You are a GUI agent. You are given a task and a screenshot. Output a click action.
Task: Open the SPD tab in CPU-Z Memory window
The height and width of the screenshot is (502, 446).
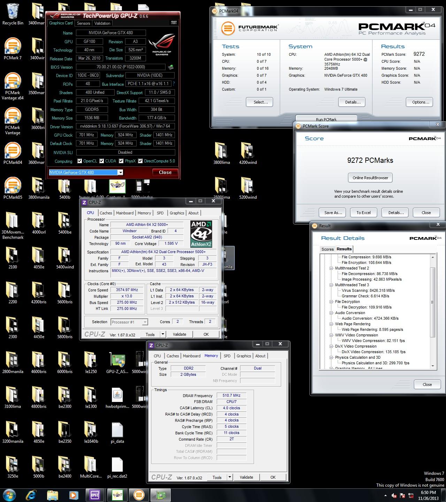click(x=227, y=356)
